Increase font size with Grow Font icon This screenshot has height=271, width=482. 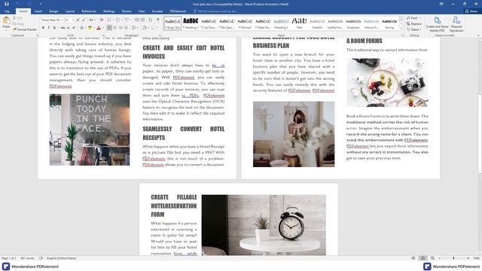point(78,20)
